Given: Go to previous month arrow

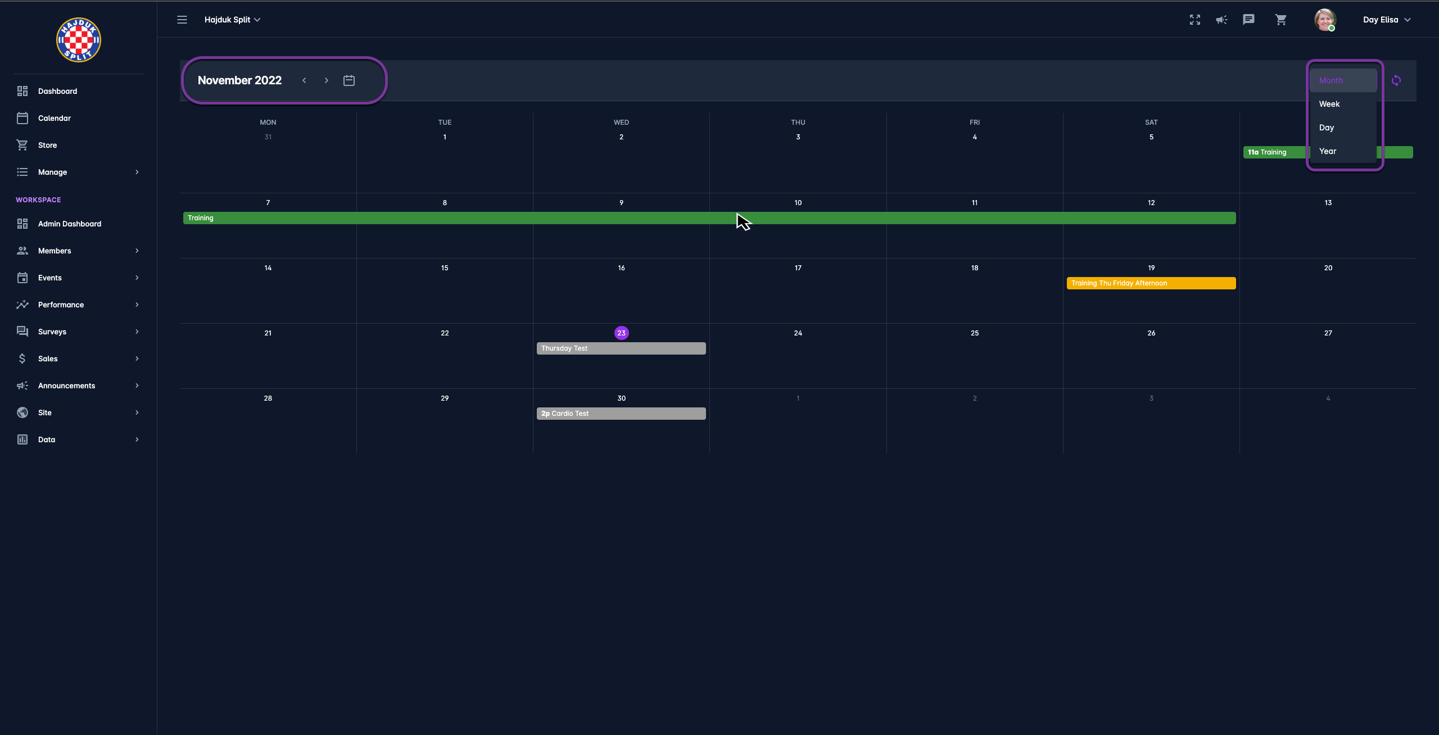Looking at the screenshot, I should coord(304,80).
